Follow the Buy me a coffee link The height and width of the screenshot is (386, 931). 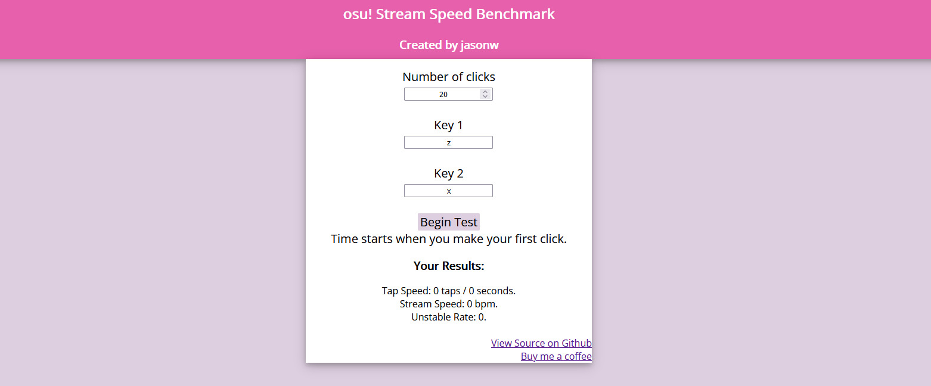[556, 356]
